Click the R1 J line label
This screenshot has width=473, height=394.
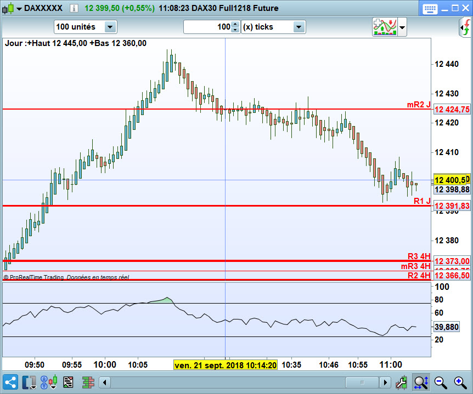point(422,201)
